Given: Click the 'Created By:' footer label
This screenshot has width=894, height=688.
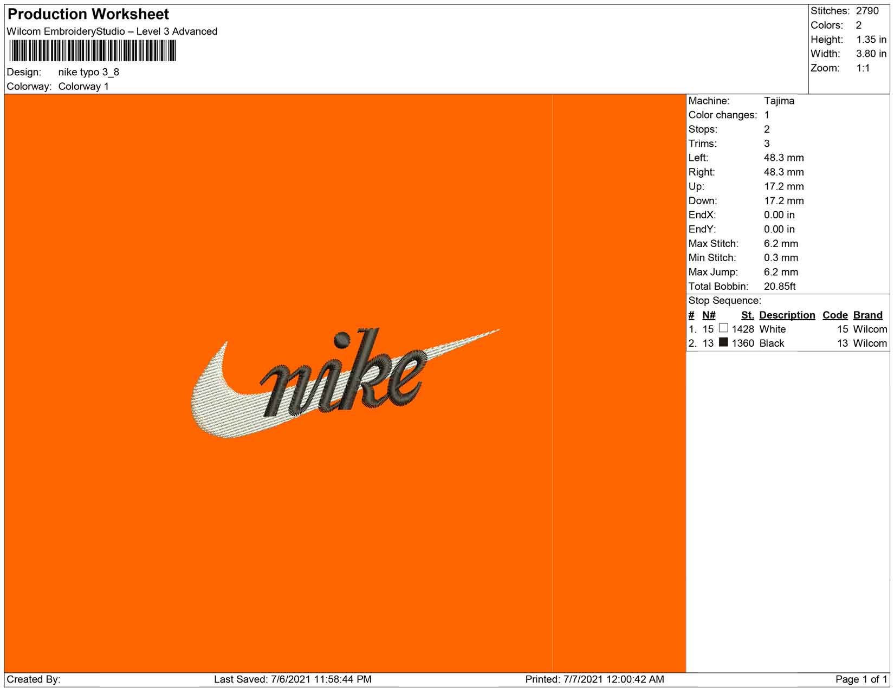Looking at the screenshot, I should click(34, 679).
